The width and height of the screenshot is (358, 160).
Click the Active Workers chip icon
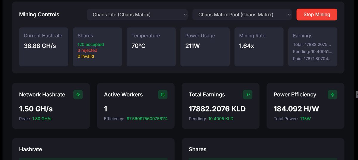pyautogui.click(x=163, y=95)
